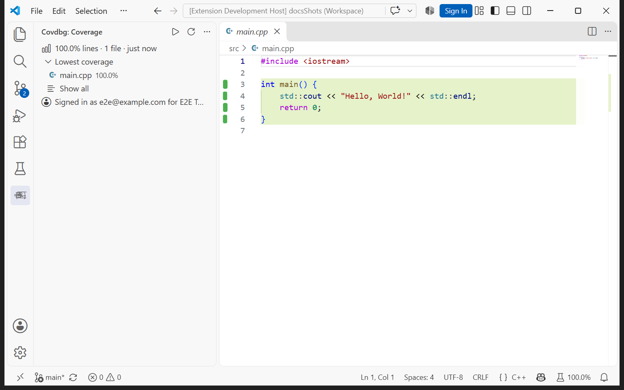This screenshot has height=390, width=624.
Task: Toggle the secondary side bar
Action: 527,11
